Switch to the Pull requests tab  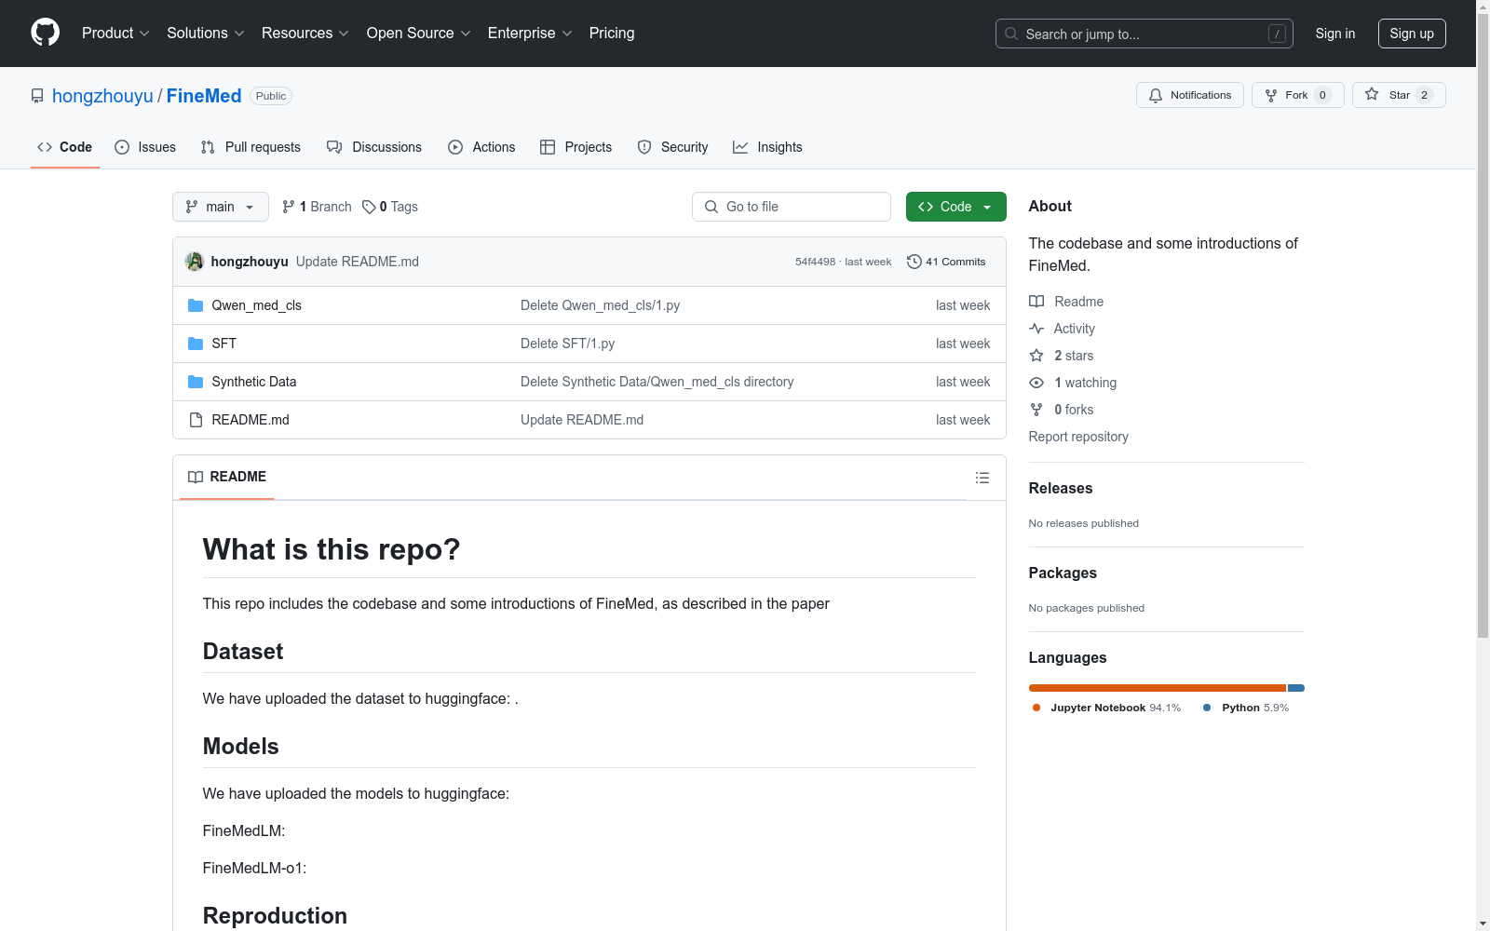click(251, 147)
